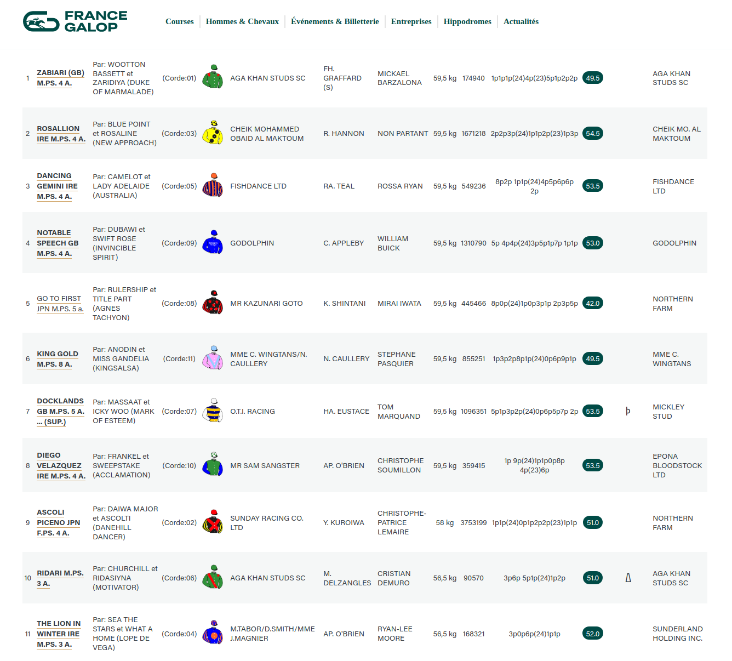Screen dimensions: 732x661
Task: Click the France Galop logo
Action: coord(75,21)
